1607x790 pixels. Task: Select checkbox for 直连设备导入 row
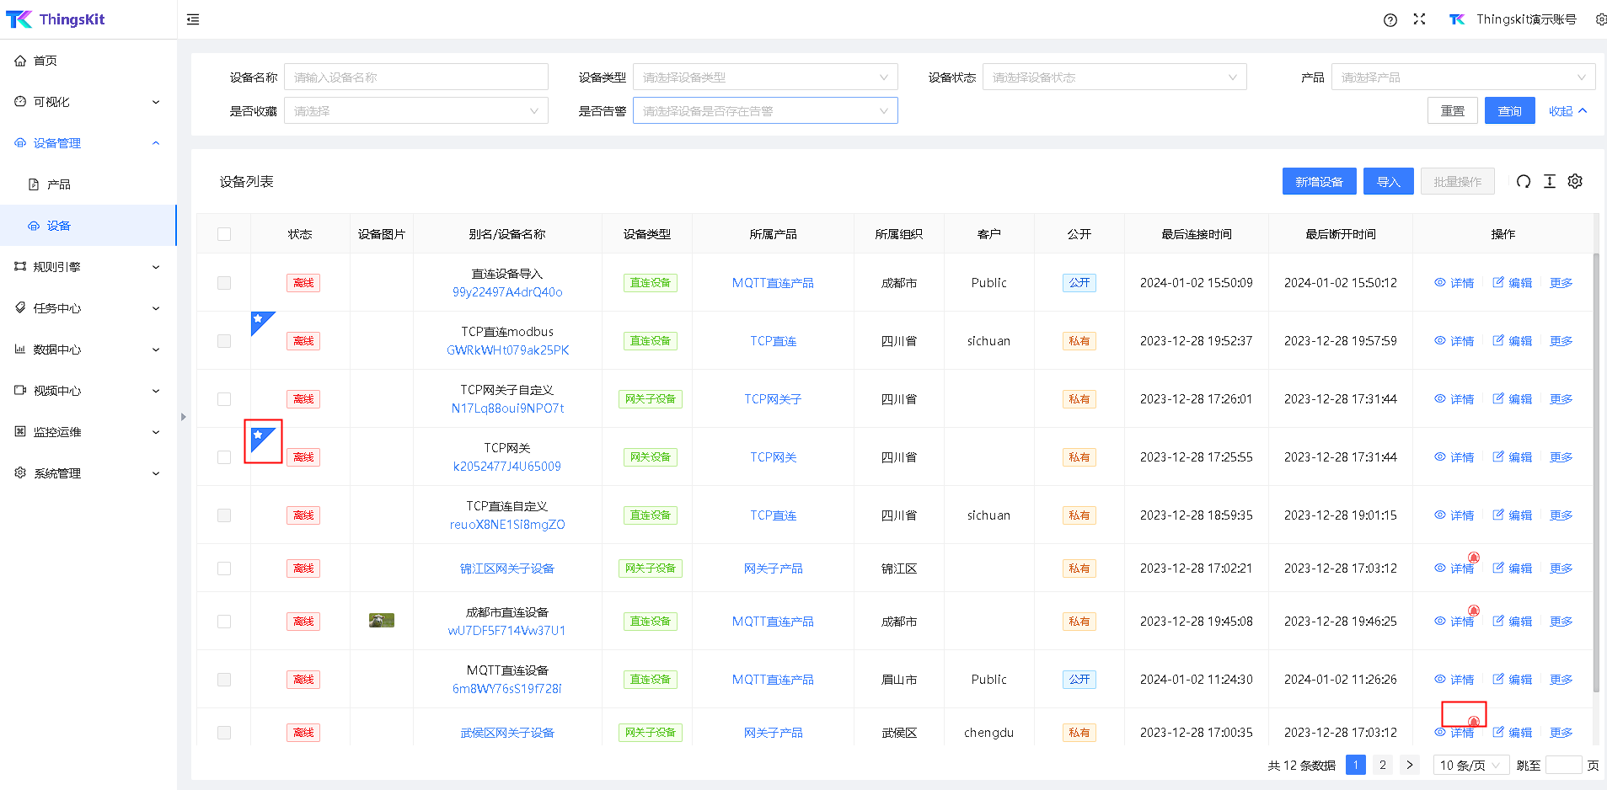tap(224, 283)
